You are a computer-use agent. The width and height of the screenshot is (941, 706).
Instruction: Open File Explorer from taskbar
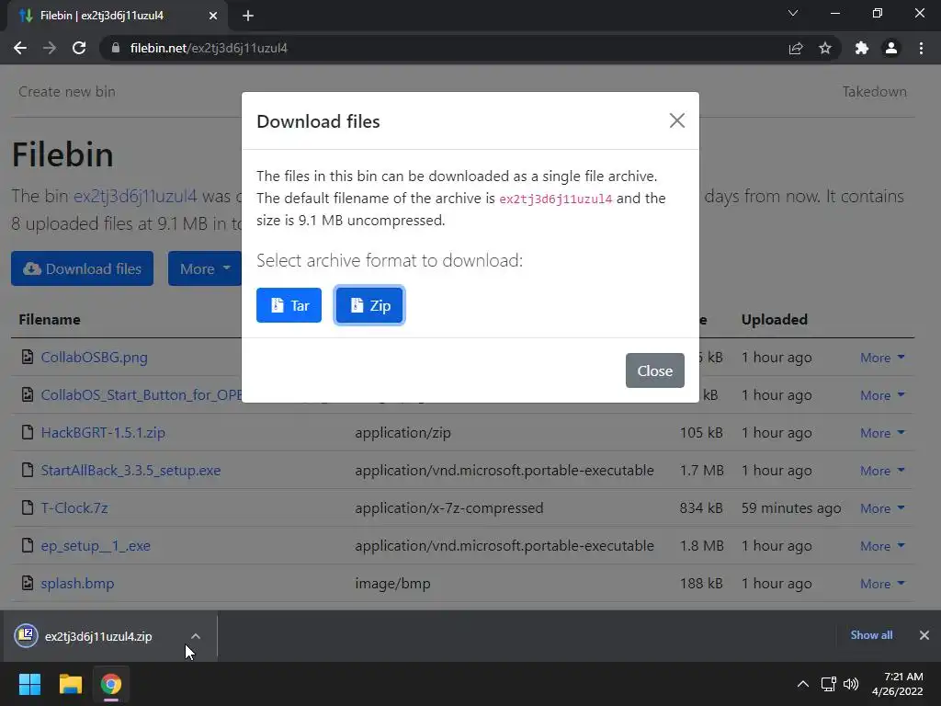pyautogui.click(x=70, y=684)
